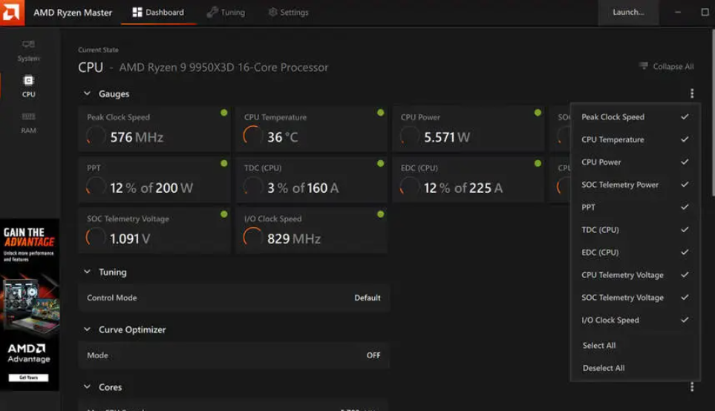
Task: Open the System sidebar section
Action: coord(28,50)
